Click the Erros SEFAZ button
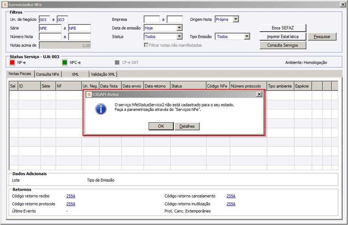Screen dimensions: 348x225 (283, 28)
